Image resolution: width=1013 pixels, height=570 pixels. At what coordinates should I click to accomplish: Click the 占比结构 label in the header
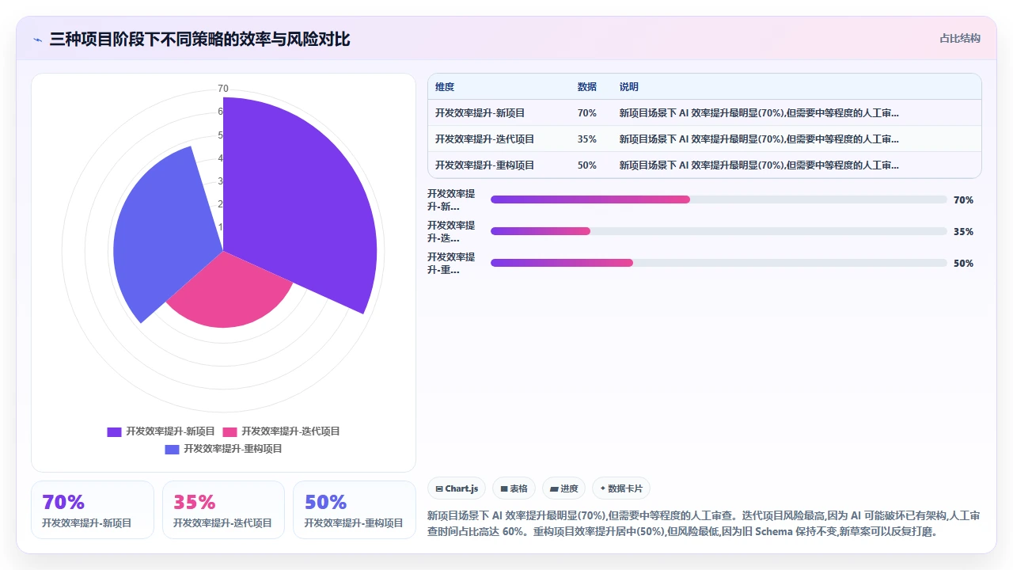(x=959, y=38)
